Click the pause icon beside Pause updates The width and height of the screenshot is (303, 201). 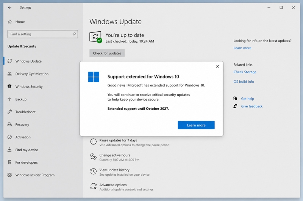[x=93, y=142]
